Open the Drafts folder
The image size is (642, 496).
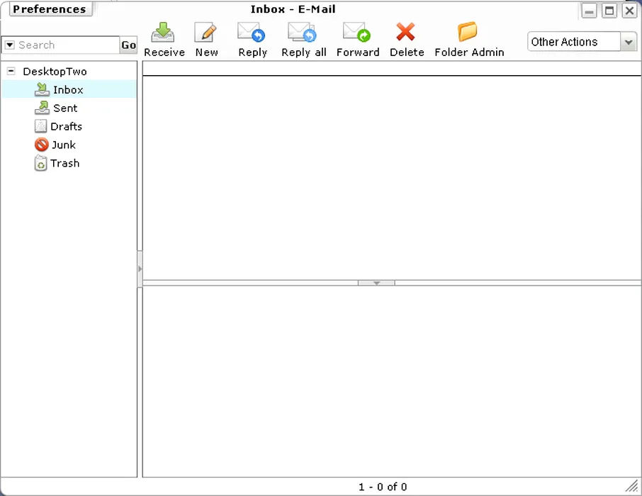pyautogui.click(x=66, y=127)
